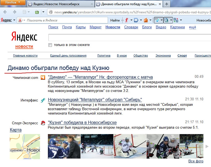Click the browser Forward arrow button

[14, 12]
